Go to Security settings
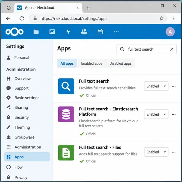The height and width of the screenshot is (182, 182). 27,117
